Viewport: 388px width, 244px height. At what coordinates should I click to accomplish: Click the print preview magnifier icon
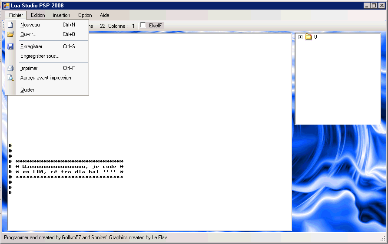(10, 78)
